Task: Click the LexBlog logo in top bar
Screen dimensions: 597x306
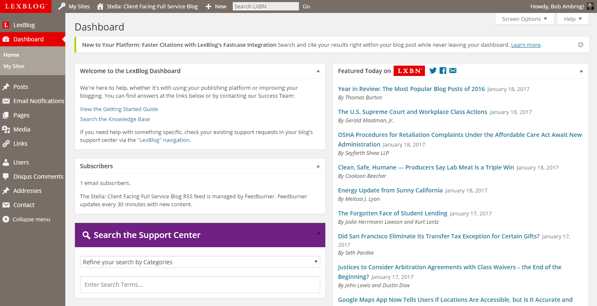Action: click(x=26, y=6)
